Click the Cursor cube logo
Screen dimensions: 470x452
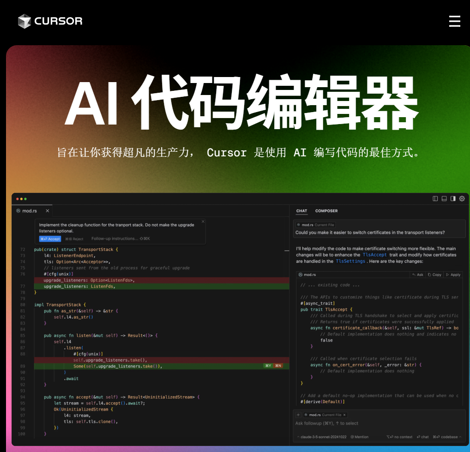(24, 21)
